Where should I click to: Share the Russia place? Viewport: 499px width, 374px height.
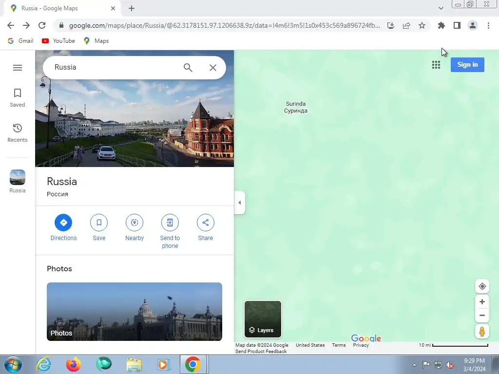tap(205, 228)
